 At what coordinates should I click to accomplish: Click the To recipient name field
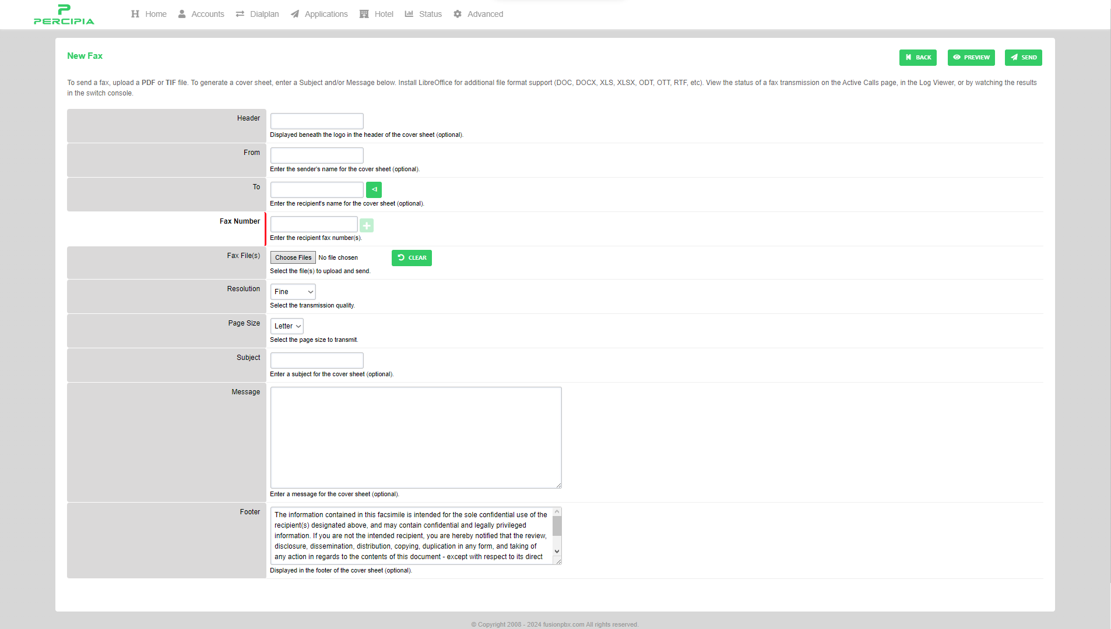(x=317, y=190)
